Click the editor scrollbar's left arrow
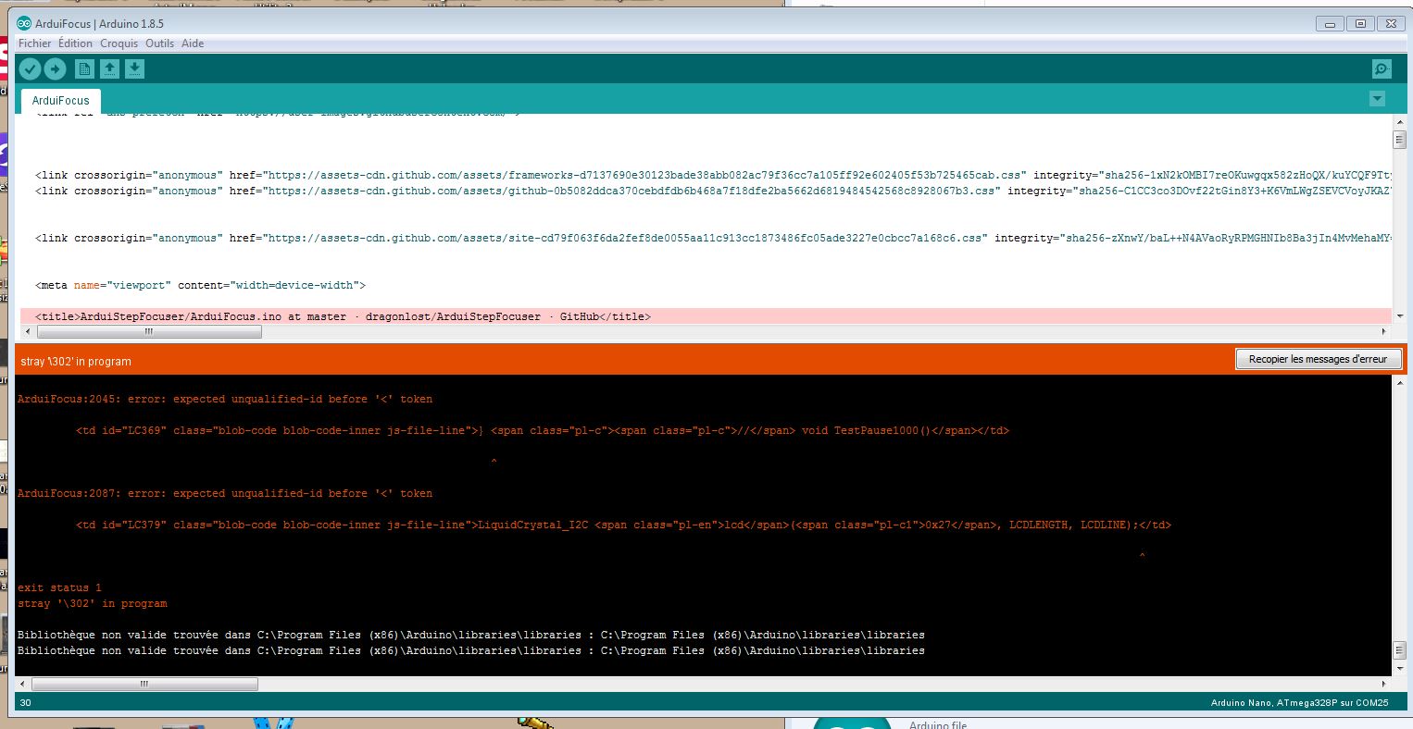The width and height of the screenshot is (1413, 729). (x=27, y=331)
